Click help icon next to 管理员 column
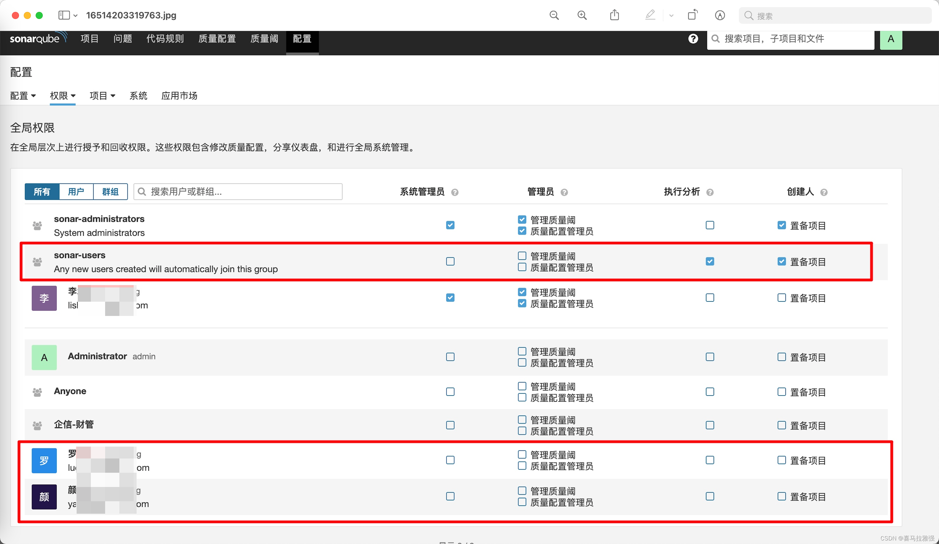This screenshot has height=544, width=939. click(564, 192)
